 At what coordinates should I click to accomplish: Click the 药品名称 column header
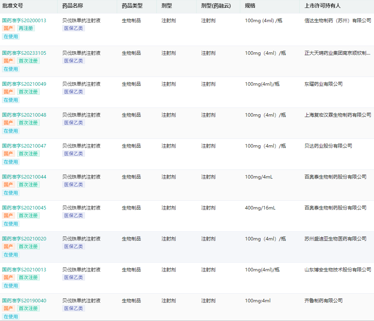click(x=73, y=6)
